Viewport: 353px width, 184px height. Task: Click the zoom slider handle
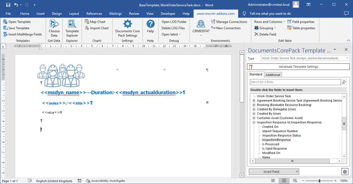click(319, 181)
